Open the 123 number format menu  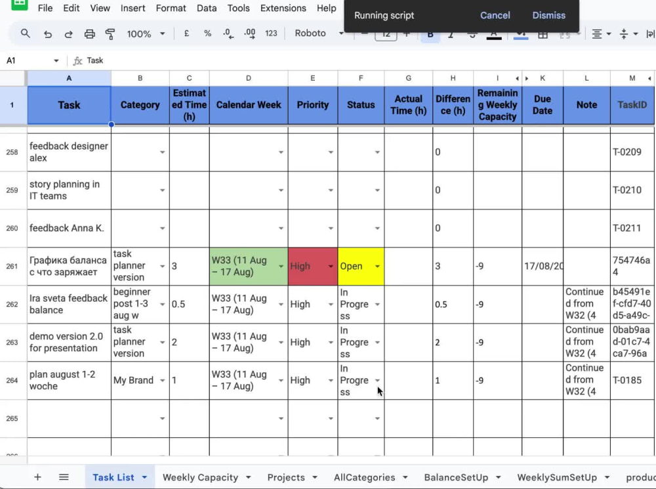point(271,33)
